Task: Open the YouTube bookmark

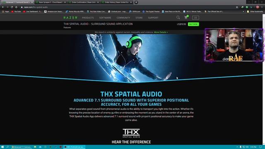Action: tap(16, 12)
